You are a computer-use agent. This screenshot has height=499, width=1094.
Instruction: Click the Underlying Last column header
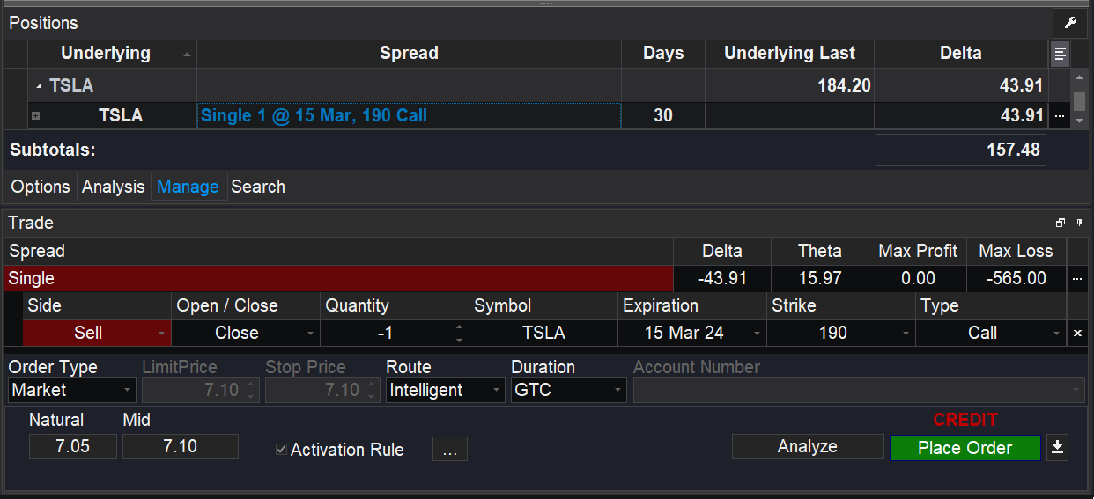click(789, 54)
